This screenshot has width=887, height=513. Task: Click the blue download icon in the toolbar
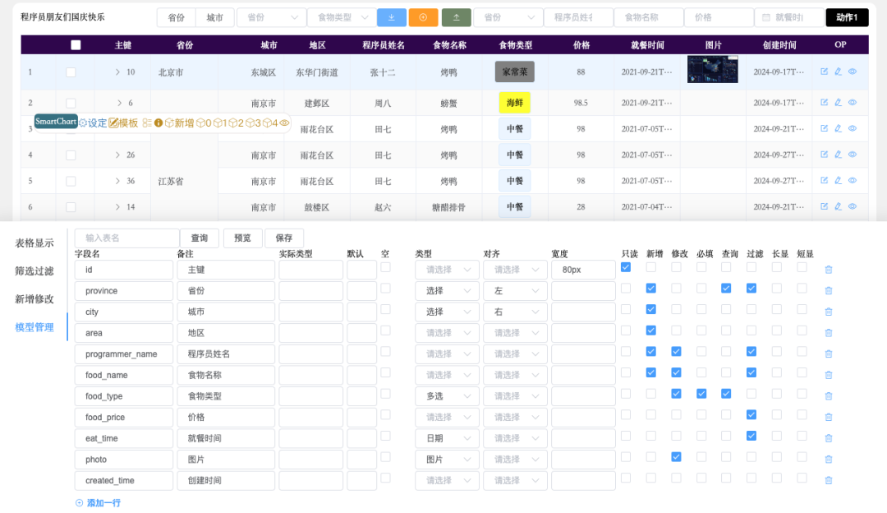tap(392, 16)
